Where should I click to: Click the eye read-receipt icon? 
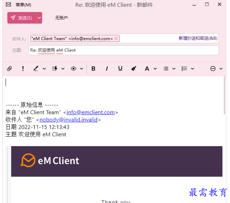click(73, 69)
